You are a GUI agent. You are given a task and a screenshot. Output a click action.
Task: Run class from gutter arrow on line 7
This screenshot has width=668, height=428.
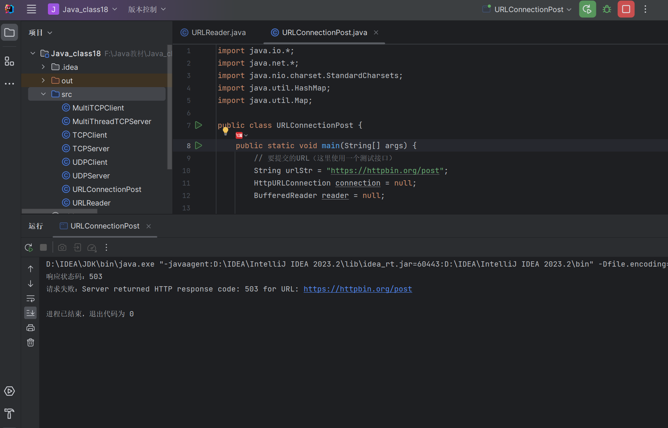(x=198, y=125)
